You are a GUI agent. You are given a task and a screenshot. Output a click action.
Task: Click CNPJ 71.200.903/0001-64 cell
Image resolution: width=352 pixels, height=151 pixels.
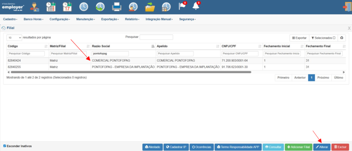(241, 61)
